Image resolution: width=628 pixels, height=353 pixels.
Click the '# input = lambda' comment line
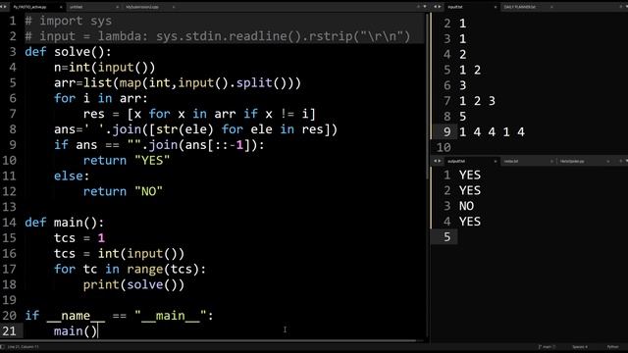coord(218,36)
